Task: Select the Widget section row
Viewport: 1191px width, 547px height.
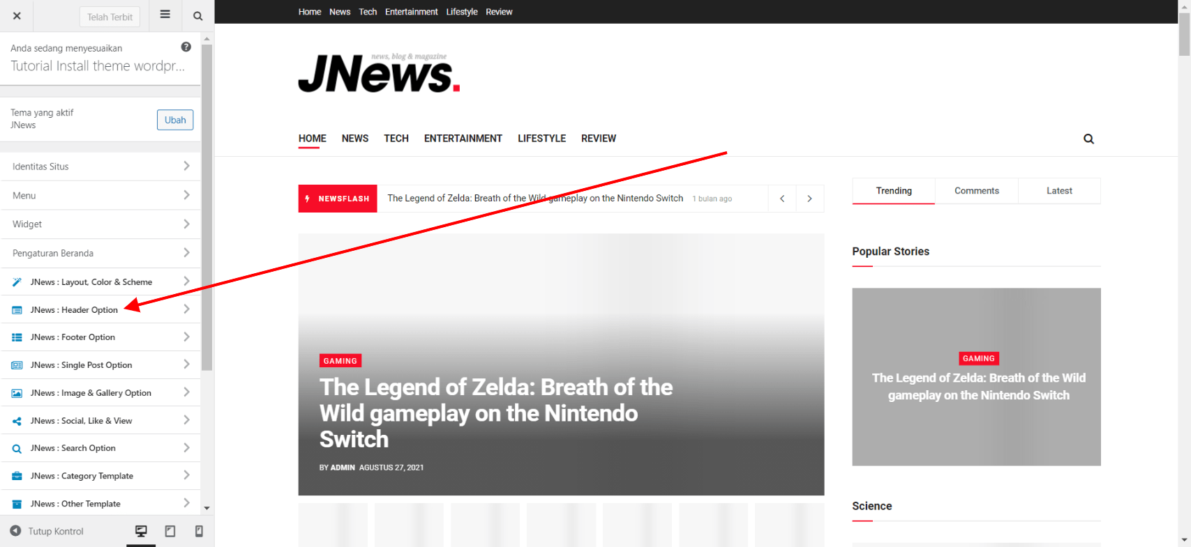Action: [100, 224]
